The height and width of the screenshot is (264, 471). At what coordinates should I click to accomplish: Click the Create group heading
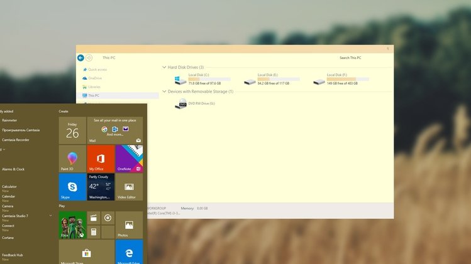point(64,112)
